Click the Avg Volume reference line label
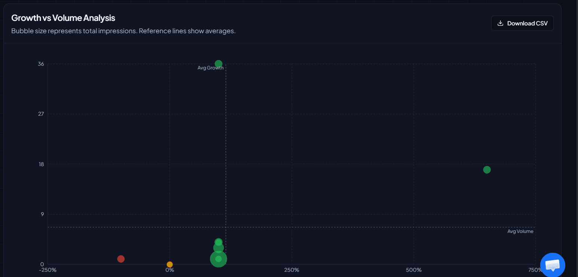Viewport: 578px width, 277px height. (520, 231)
